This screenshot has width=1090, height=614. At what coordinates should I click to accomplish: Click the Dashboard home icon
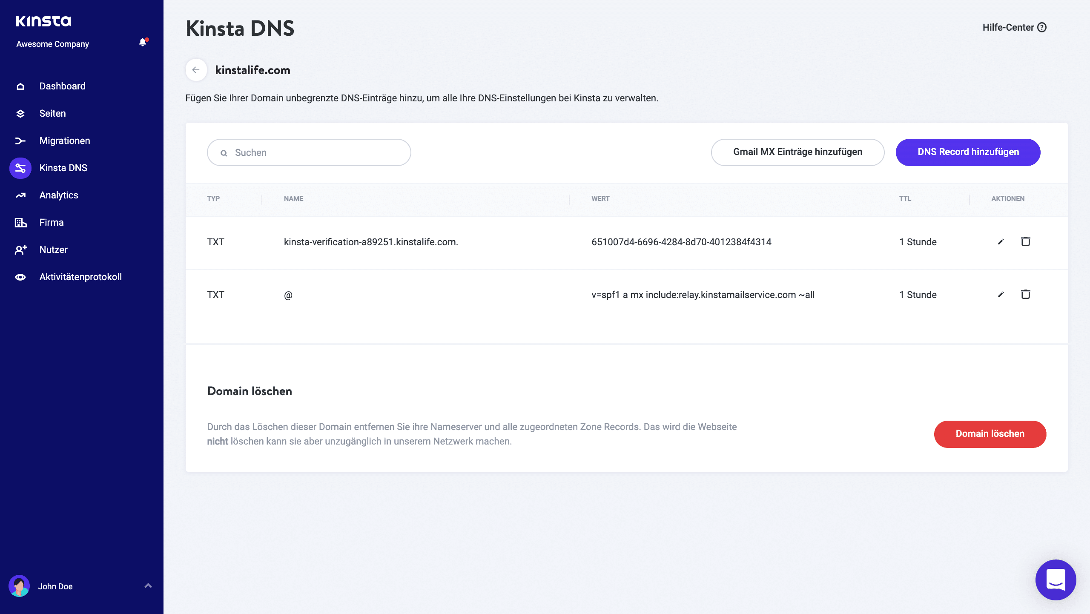point(20,86)
